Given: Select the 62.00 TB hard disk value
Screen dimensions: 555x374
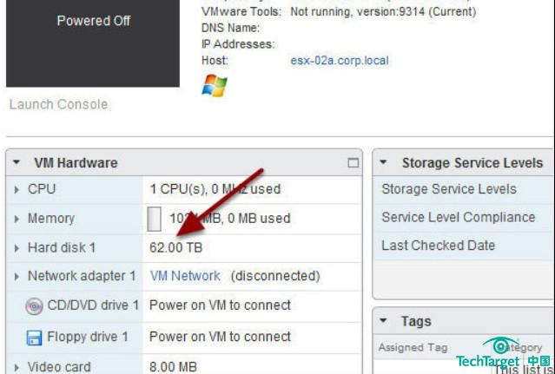Looking at the screenshot, I should pos(176,247).
